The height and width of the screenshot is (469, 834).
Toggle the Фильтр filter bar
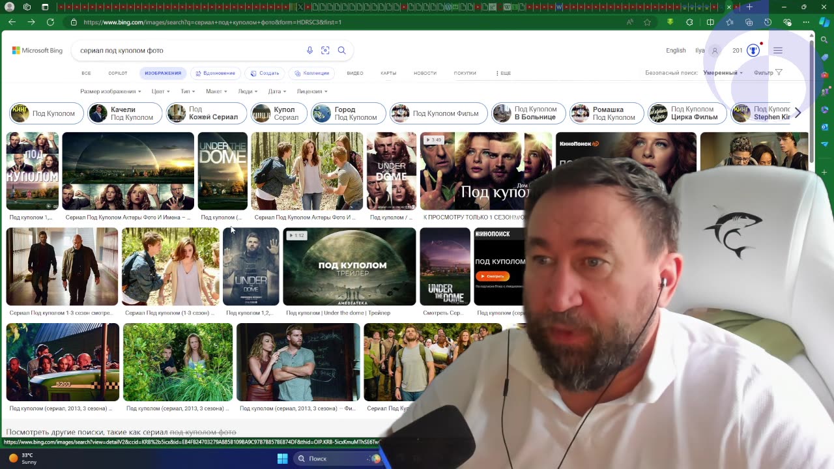(x=768, y=73)
